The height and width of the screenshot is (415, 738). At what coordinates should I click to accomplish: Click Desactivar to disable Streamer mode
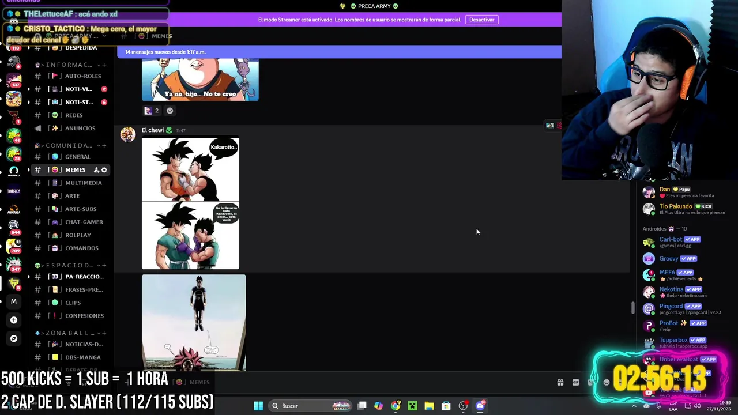[x=481, y=20]
